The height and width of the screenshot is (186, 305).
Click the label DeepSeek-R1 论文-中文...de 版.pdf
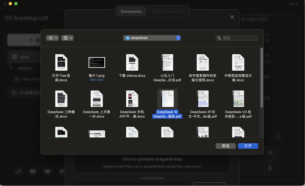tap(202, 114)
